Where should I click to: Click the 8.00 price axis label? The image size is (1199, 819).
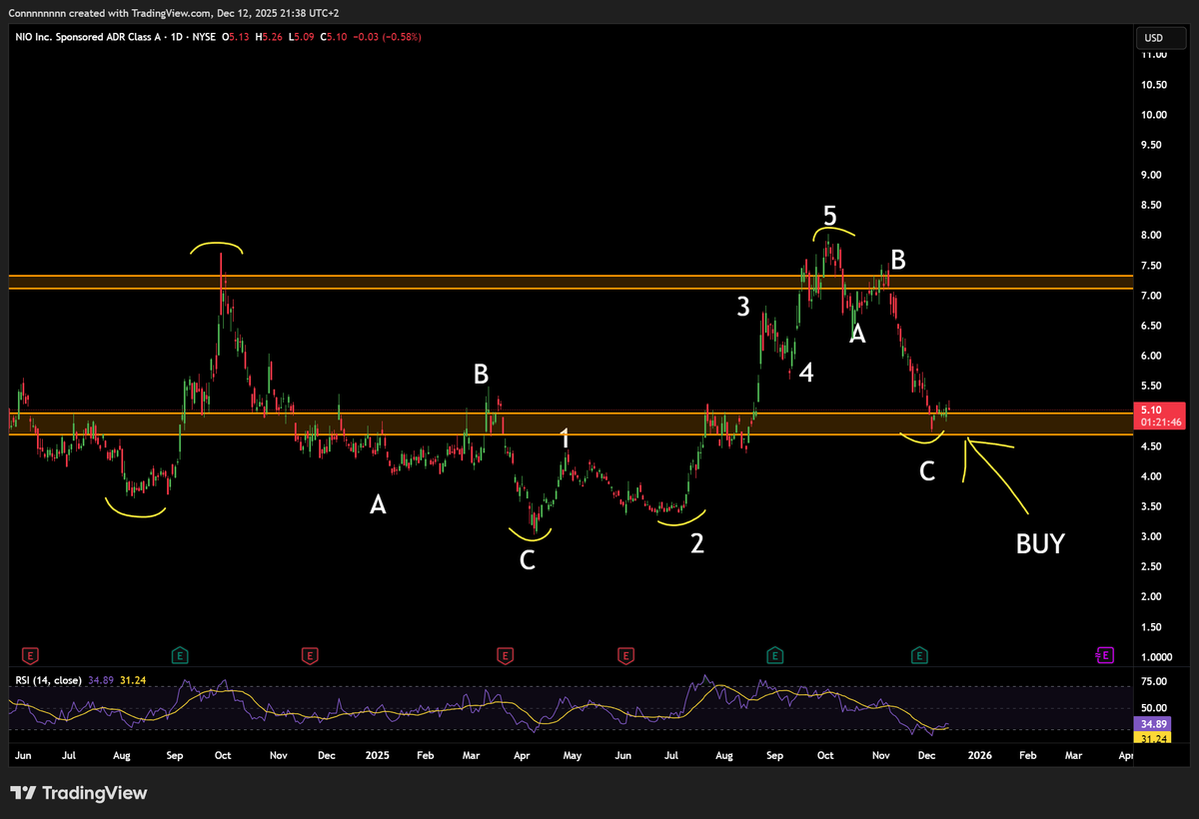(x=1152, y=236)
